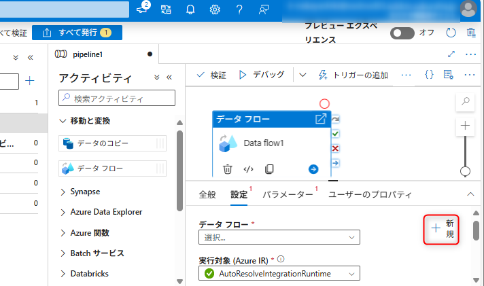The image size is (484, 286).
Task: Switch to the 全般 tab
Action: click(207, 194)
